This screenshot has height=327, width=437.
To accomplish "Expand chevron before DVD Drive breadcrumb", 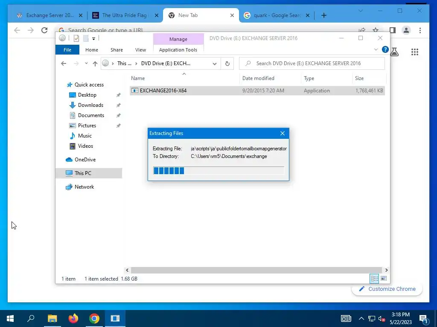I will pyautogui.click(x=136, y=63).
